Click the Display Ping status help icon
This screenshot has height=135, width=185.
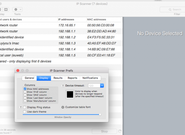click(x=21, y=107)
